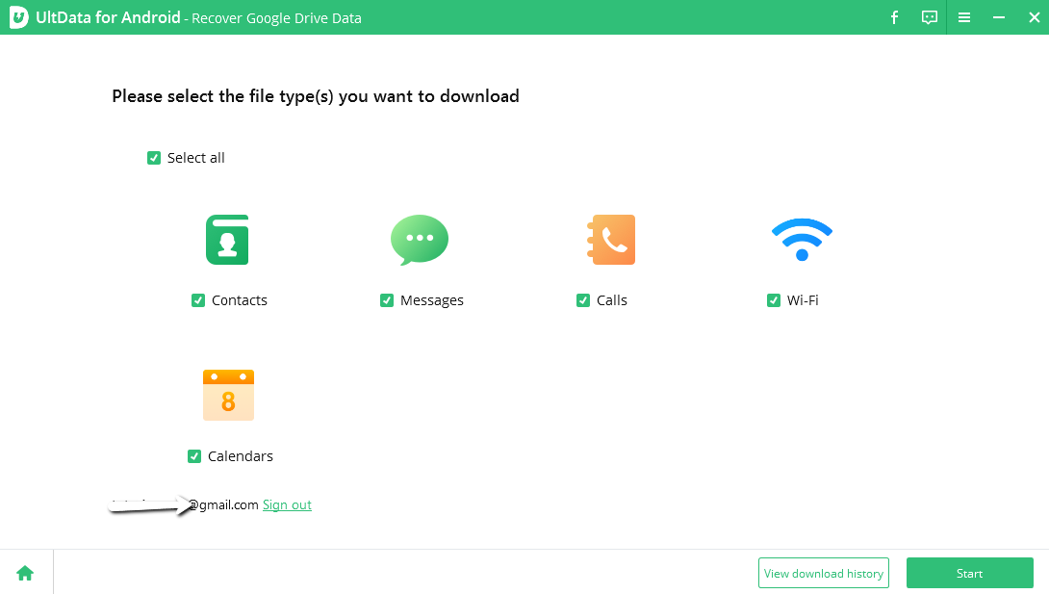Toggle the Calendars checkbox
The width and height of the screenshot is (1049, 594).
(194, 456)
